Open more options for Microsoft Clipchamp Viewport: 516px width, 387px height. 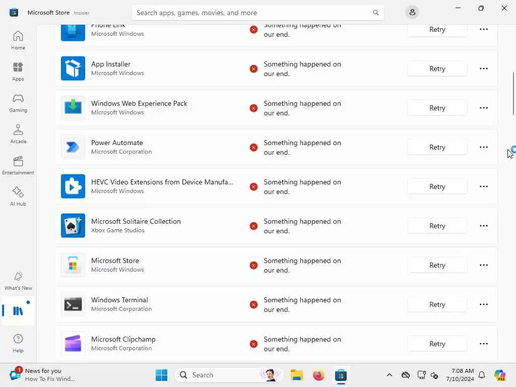[483, 344]
